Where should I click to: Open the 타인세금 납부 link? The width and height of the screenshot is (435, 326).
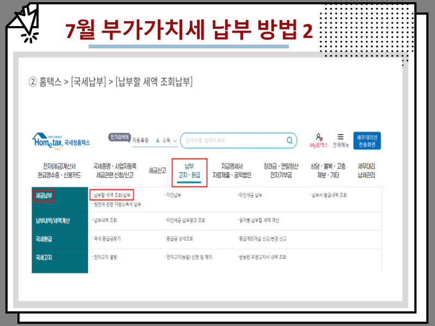click(250, 195)
